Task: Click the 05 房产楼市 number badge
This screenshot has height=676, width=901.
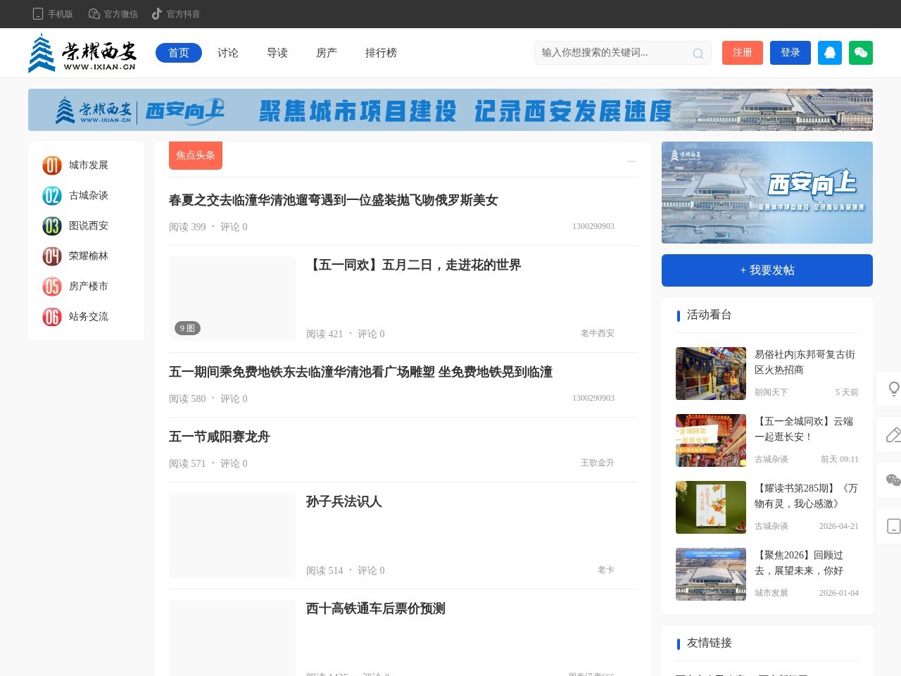Action: [x=52, y=287]
